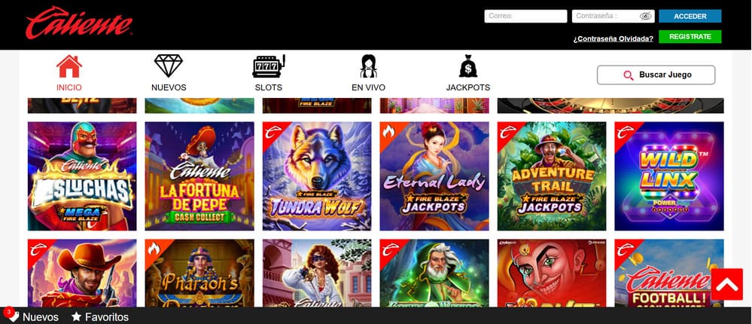
Task: Open the Wild Linx game tile
Action: point(669,176)
